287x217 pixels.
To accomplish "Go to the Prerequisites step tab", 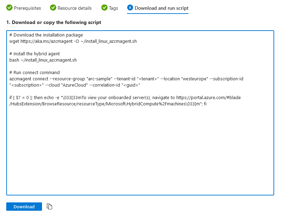I will (x=24, y=8).
